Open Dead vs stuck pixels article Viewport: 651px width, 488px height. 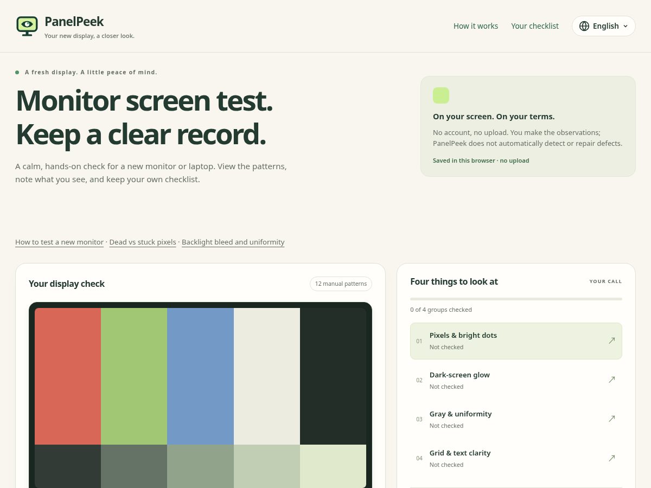tap(143, 242)
